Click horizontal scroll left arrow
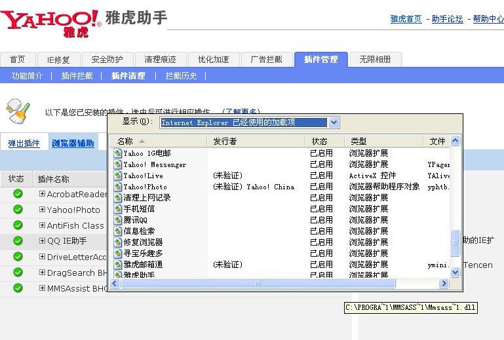The height and width of the screenshot is (340, 504). click(115, 284)
